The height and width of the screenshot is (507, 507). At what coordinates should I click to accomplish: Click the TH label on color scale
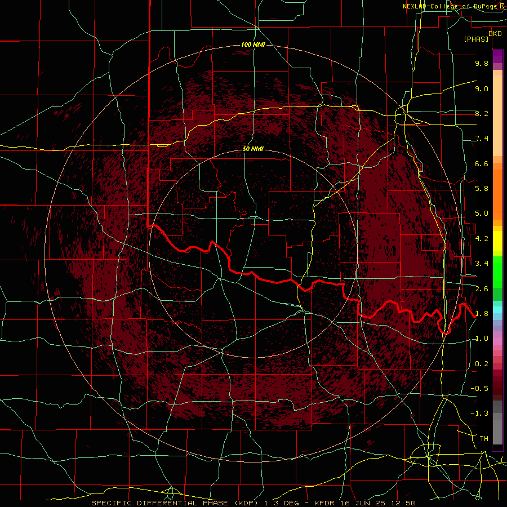(484, 439)
